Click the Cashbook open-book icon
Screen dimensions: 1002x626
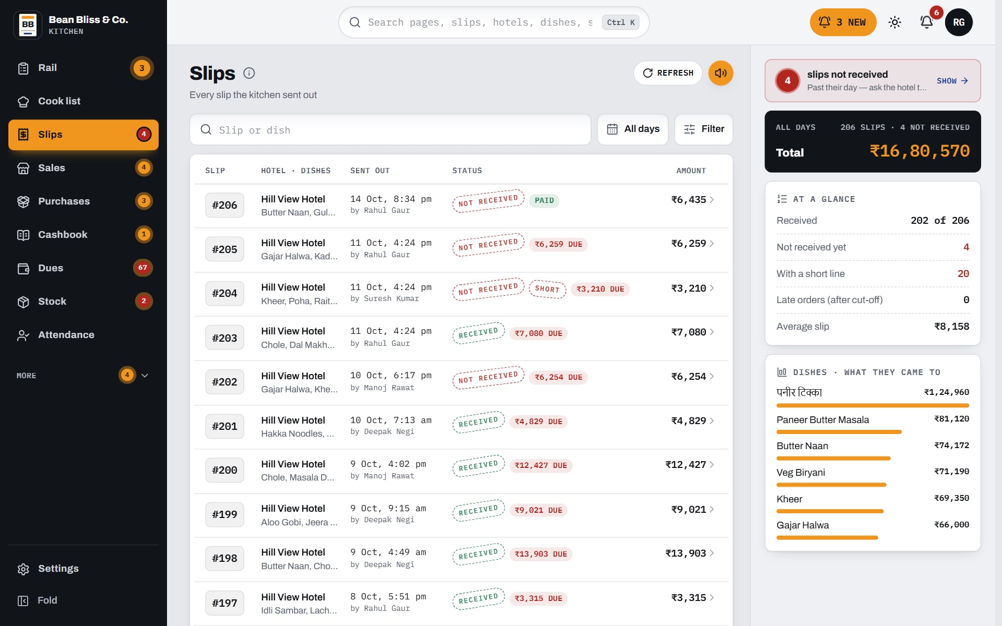click(23, 235)
